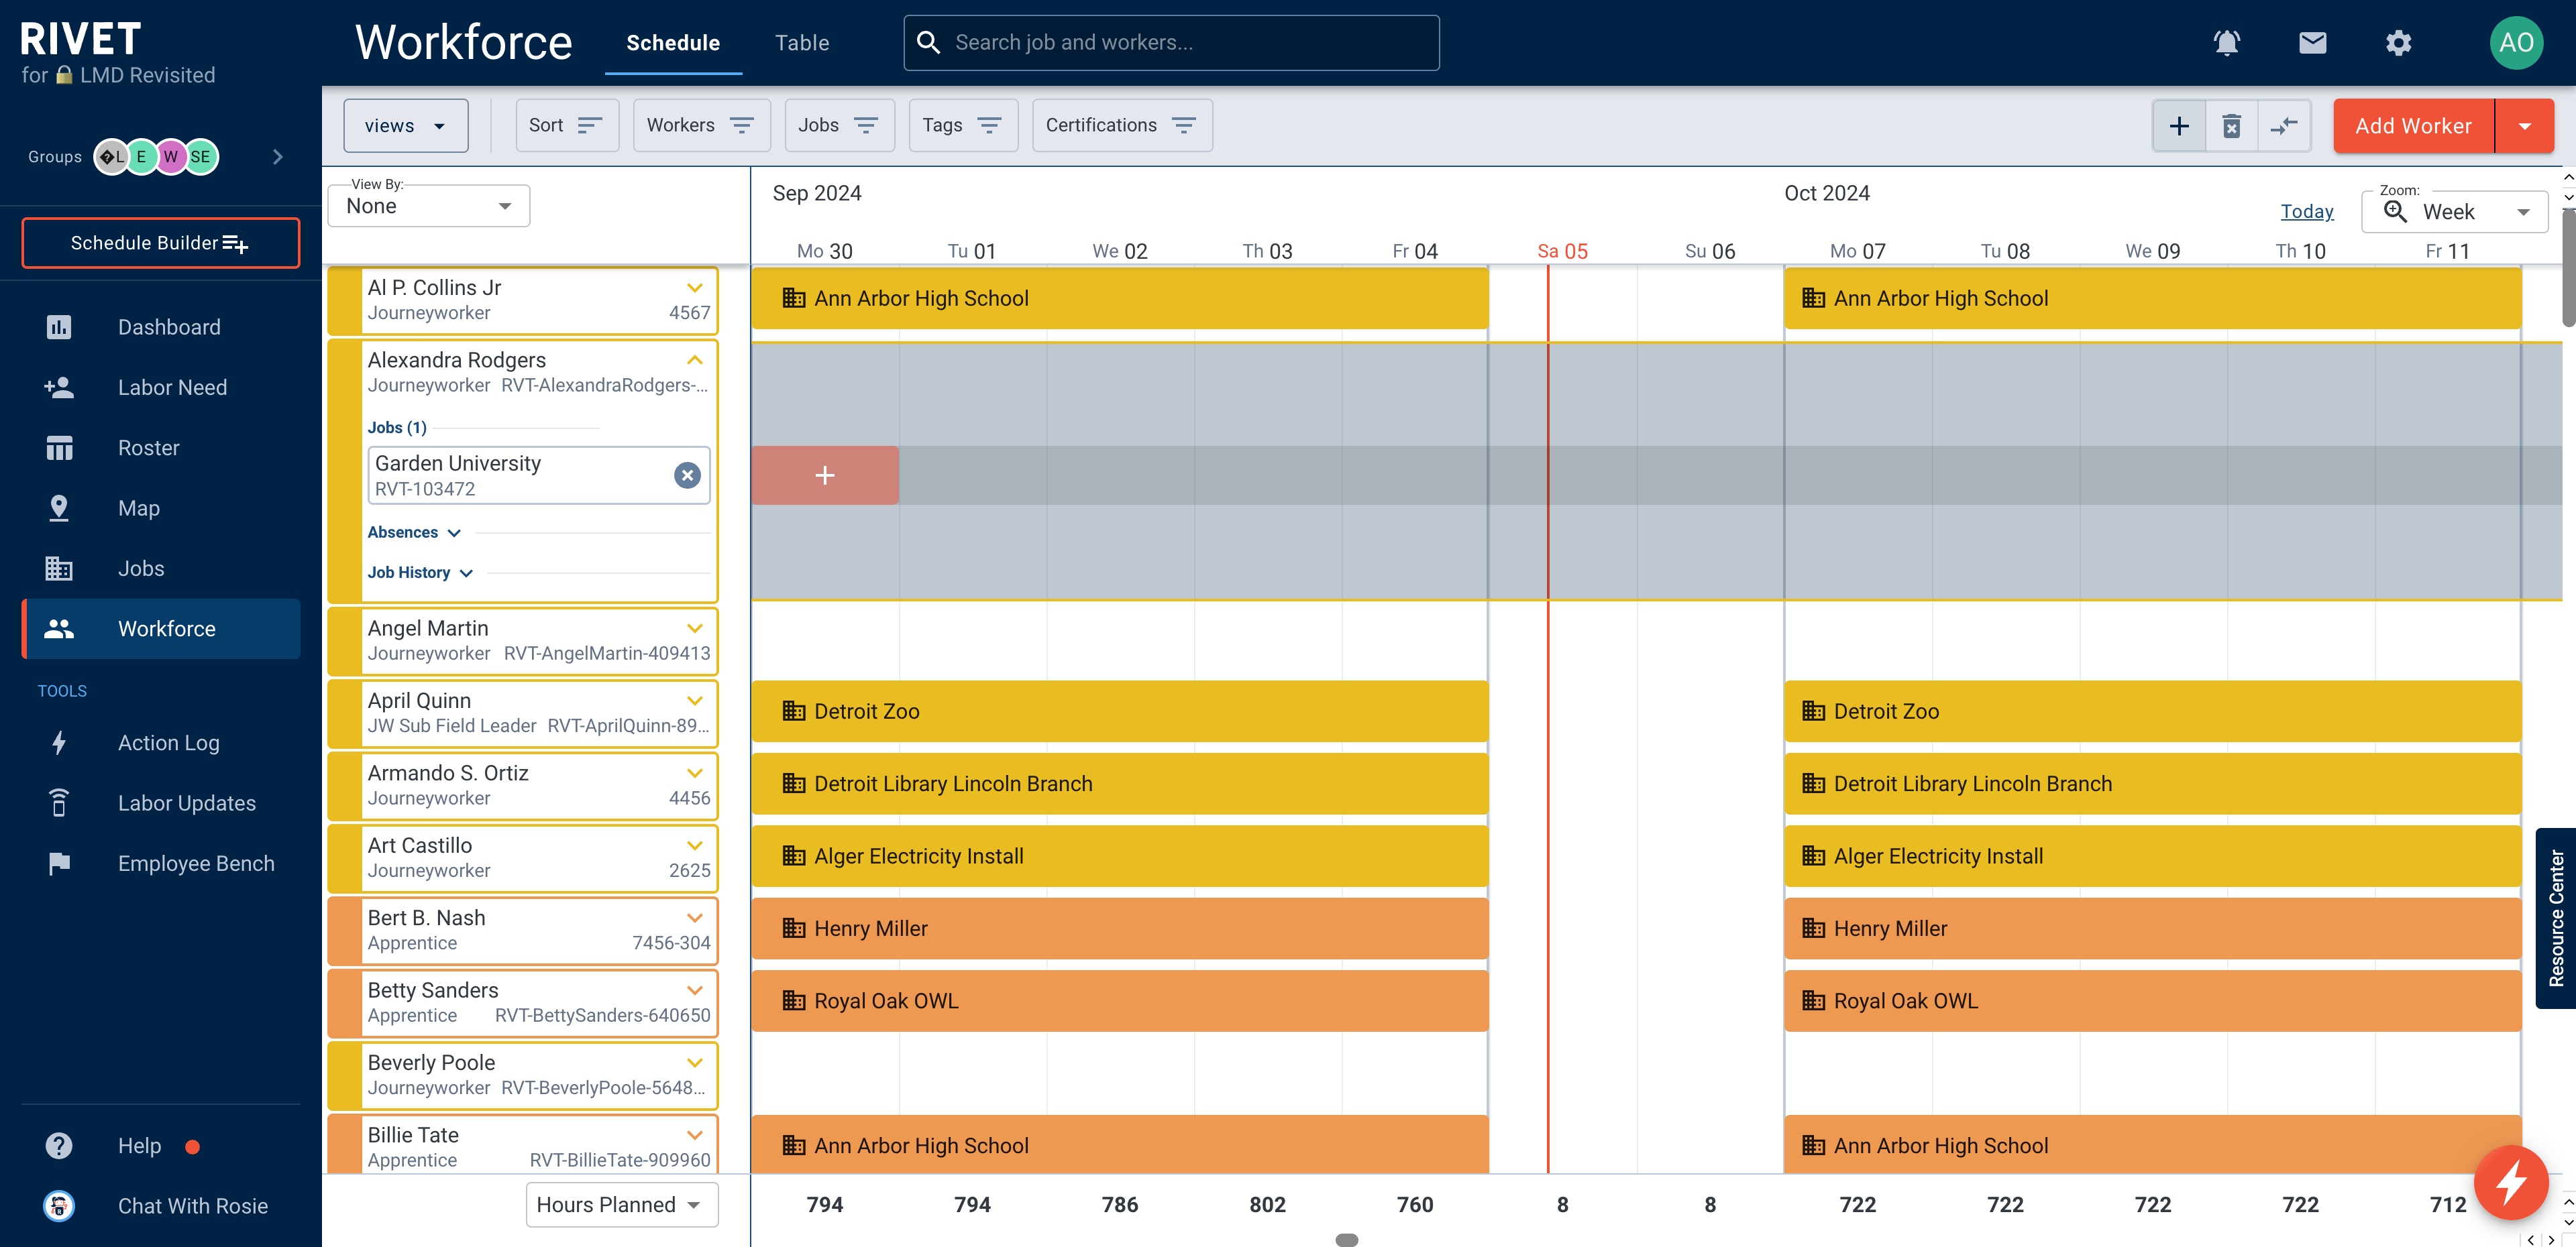This screenshot has width=2576, height=1247.
Task: Expand April Quinn row
Action: (694, 701)
